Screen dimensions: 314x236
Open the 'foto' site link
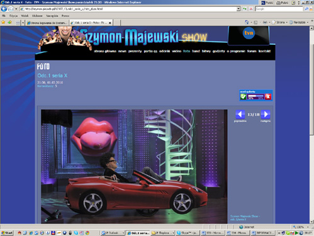186,51
